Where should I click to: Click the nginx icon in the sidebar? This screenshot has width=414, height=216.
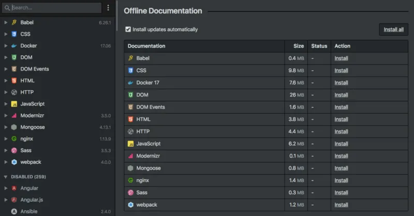click(x=14, y=138)
